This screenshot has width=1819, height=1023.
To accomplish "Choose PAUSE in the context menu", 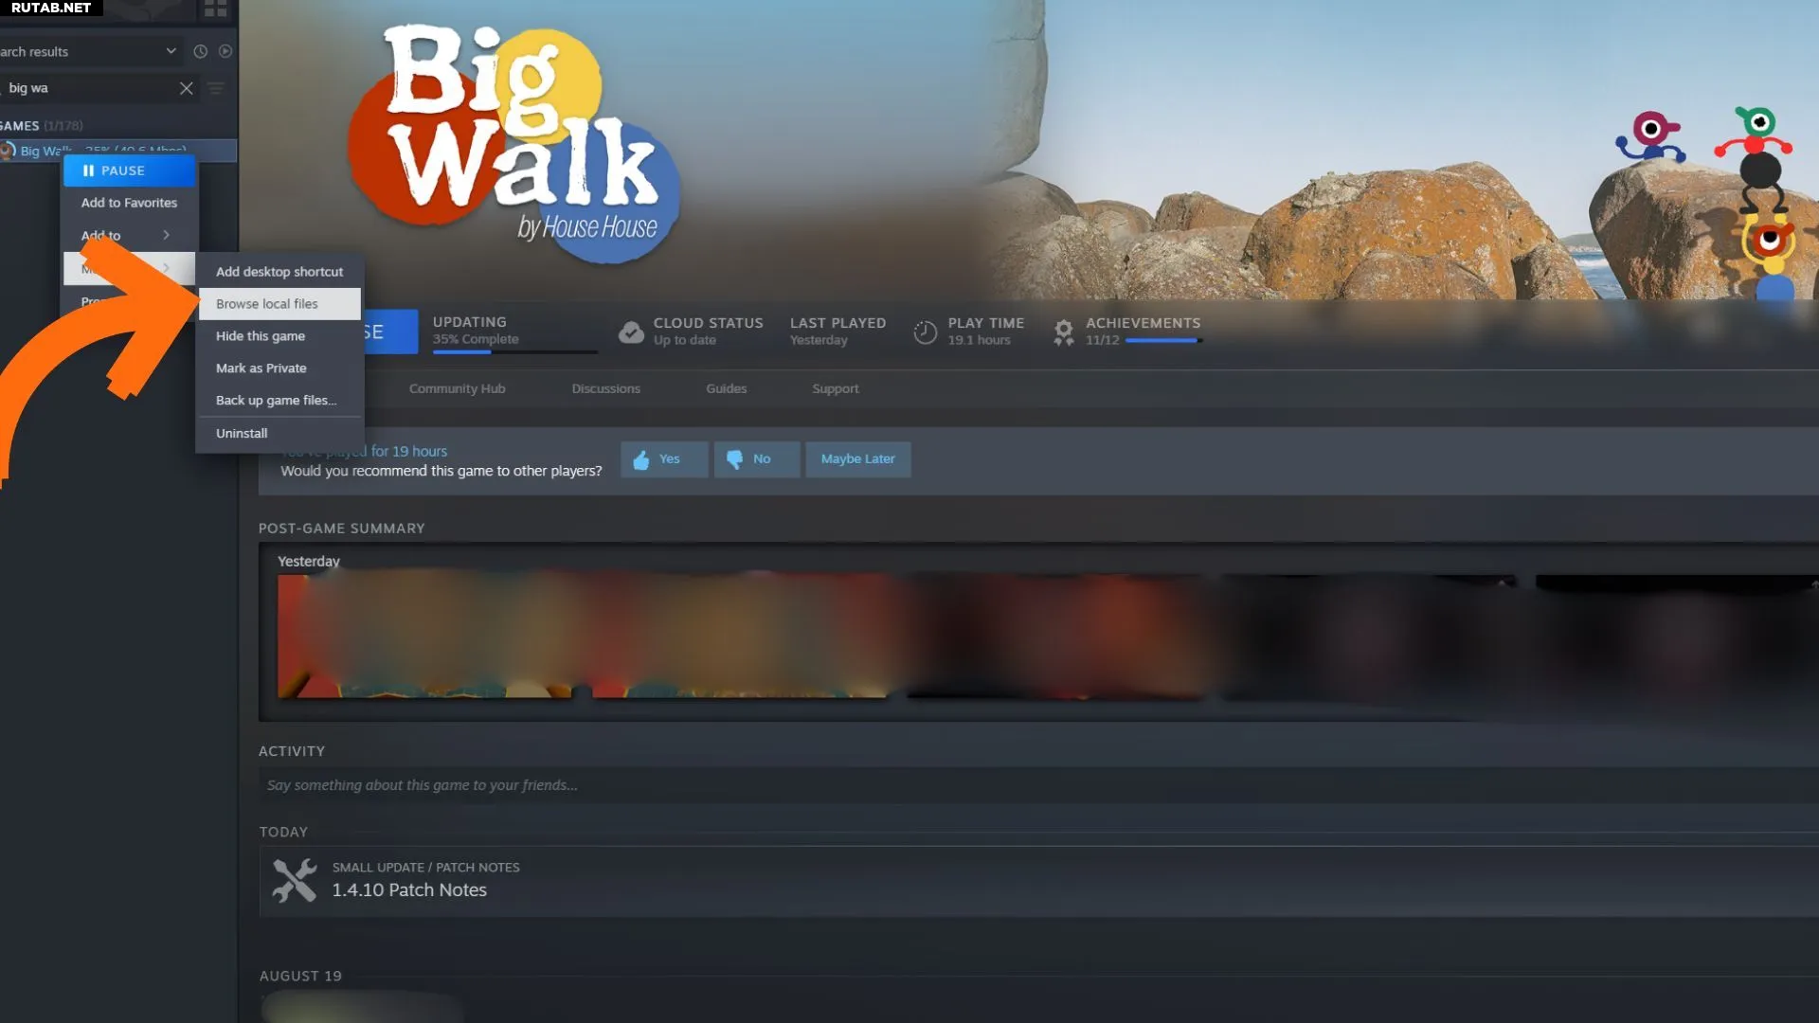I will pos(129,170).
